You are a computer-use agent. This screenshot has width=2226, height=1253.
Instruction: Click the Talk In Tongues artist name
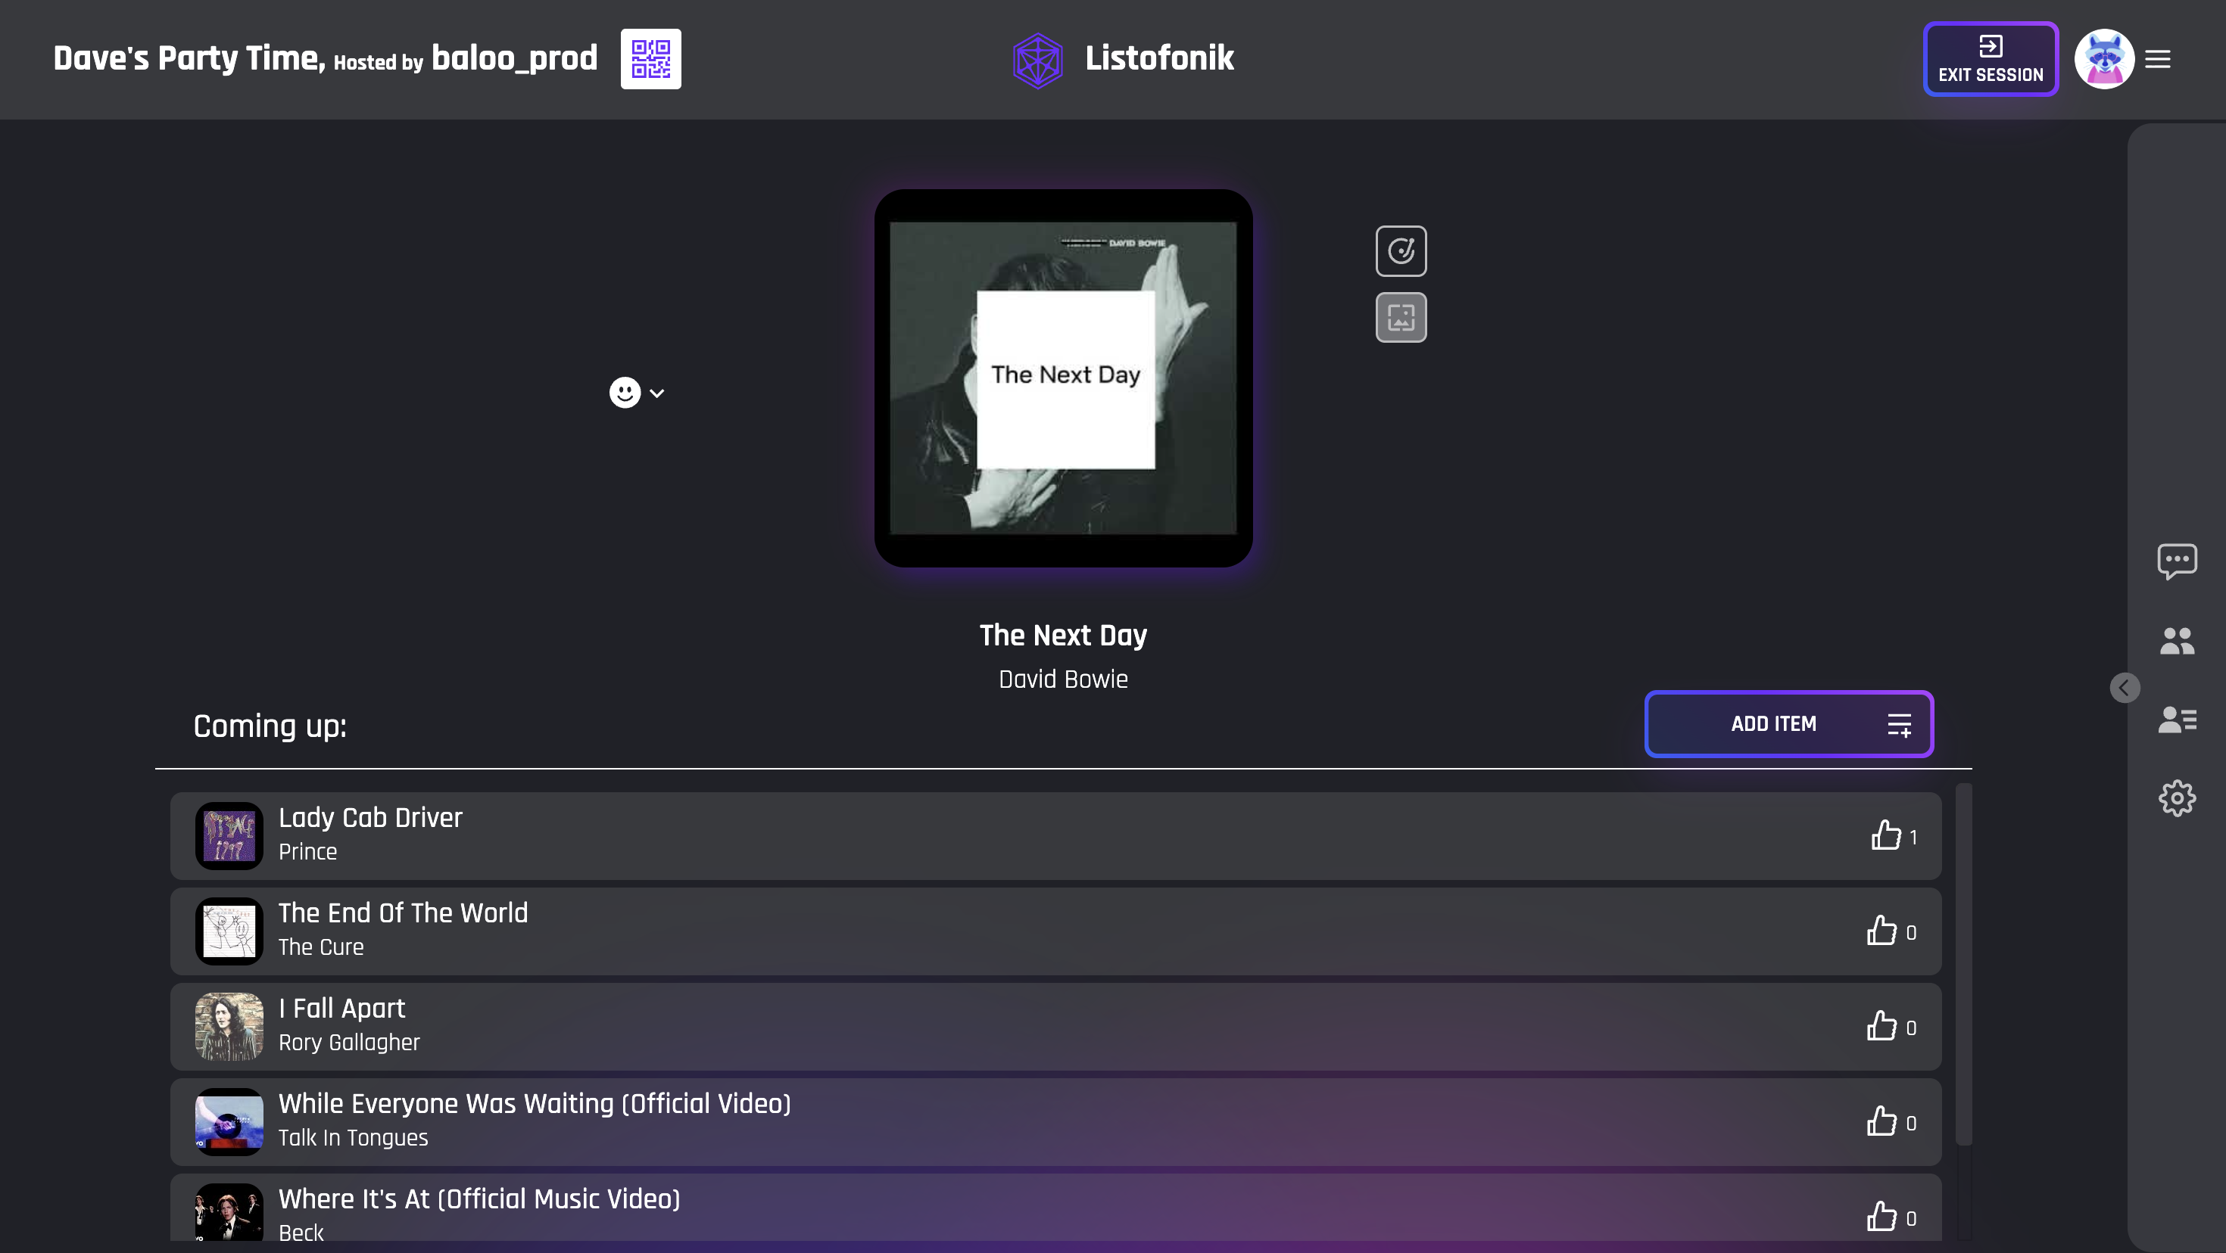click(354, 1137)
